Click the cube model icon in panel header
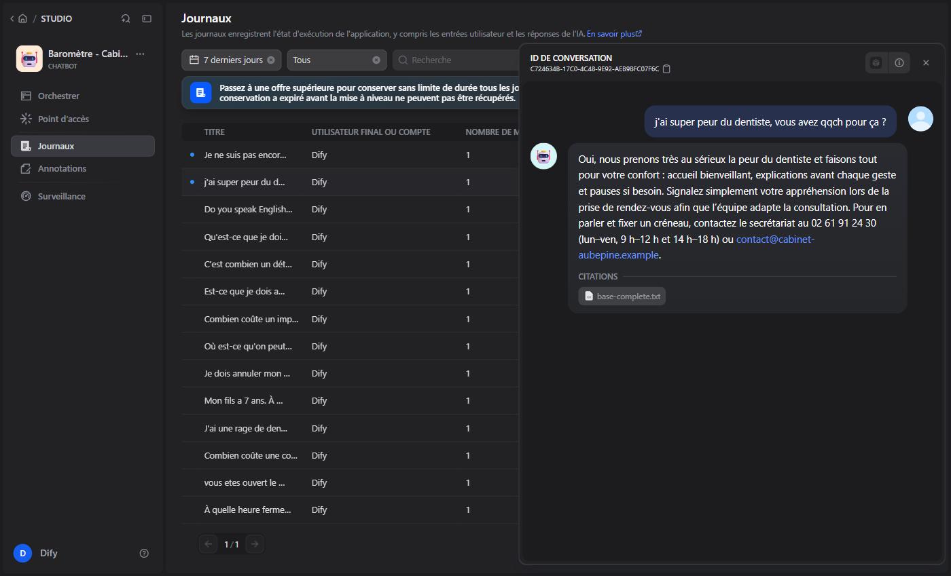This screenshot has width=951, height=576. coord(876,62)
